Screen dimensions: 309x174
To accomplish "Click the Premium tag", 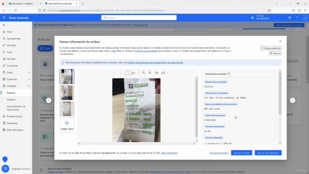I will pos(275,54).
